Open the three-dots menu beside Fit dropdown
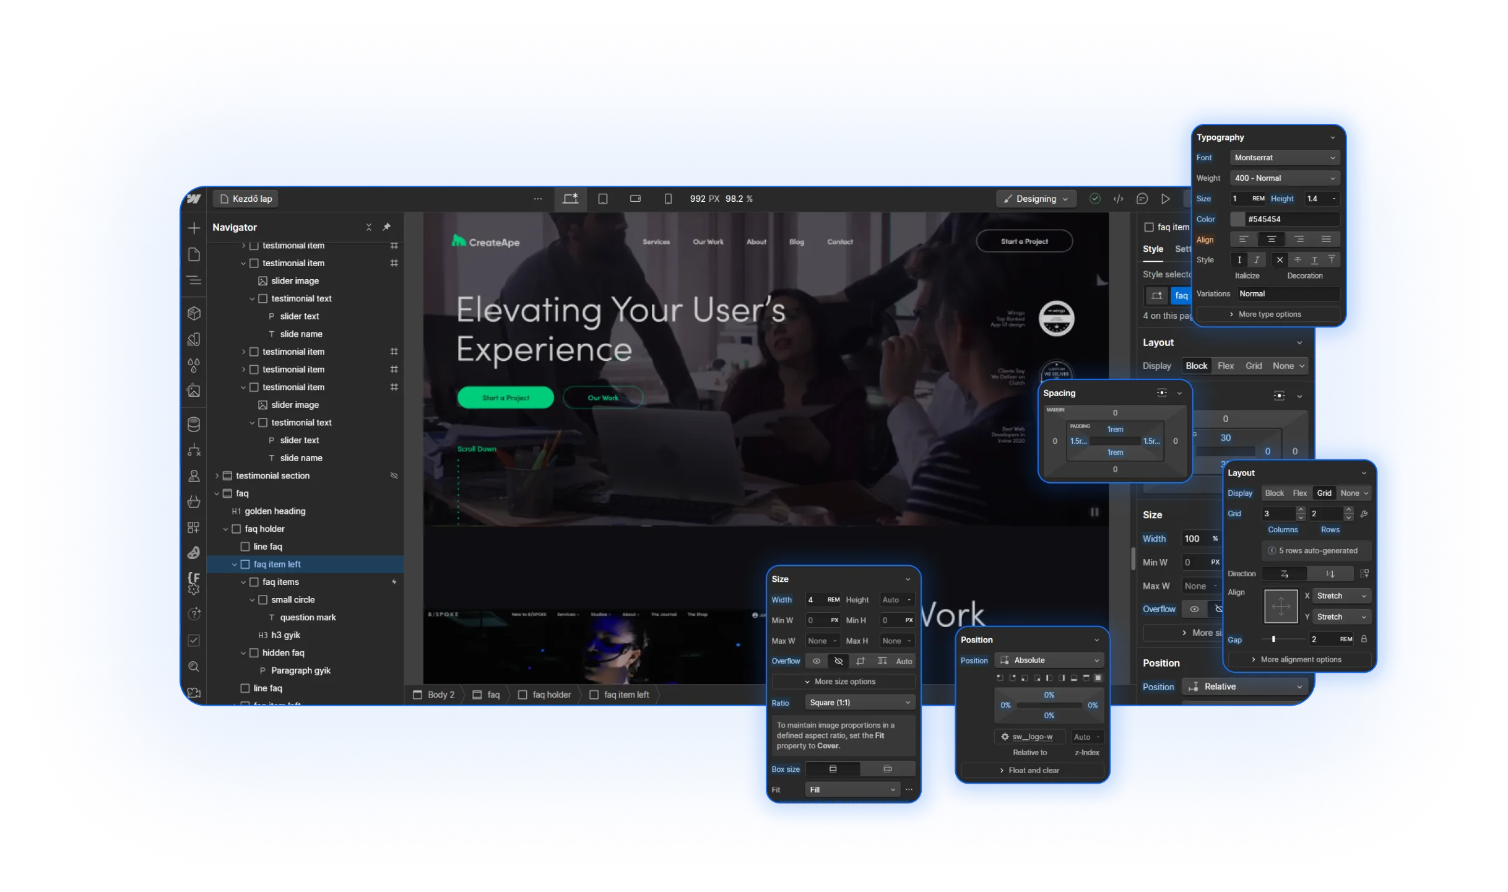 [x=909, y=790]
